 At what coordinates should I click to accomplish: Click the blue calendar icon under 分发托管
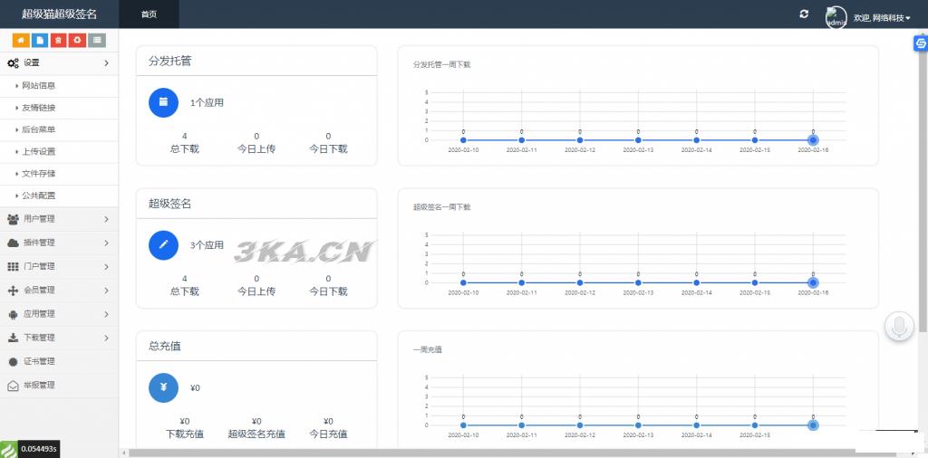coord(163,102)
